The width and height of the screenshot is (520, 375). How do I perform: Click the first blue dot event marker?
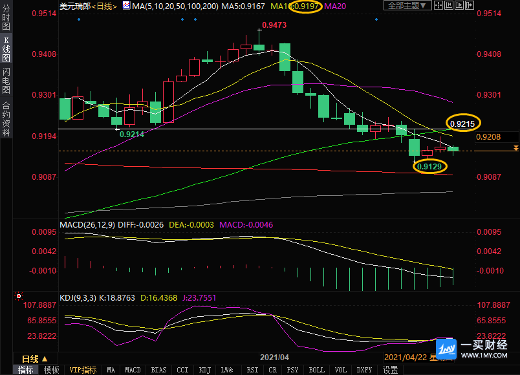coord(79,19)
